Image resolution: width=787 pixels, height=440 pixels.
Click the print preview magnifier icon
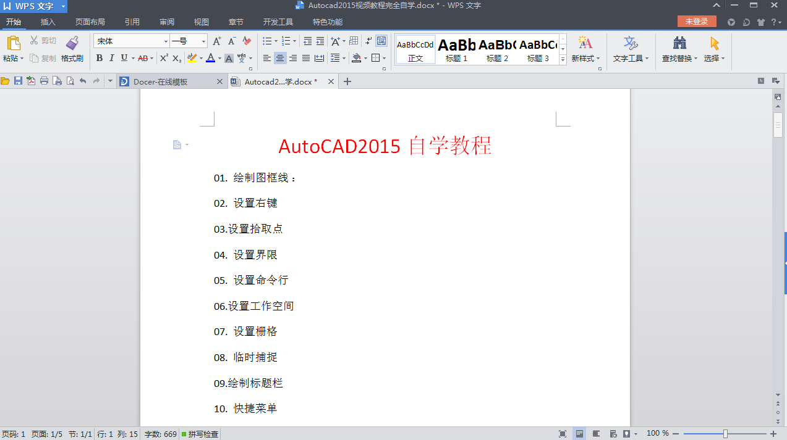point(70,81)
